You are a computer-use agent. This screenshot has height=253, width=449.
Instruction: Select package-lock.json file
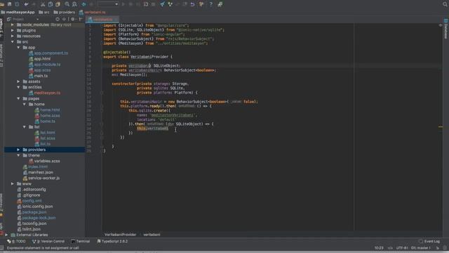click(36, 218)
